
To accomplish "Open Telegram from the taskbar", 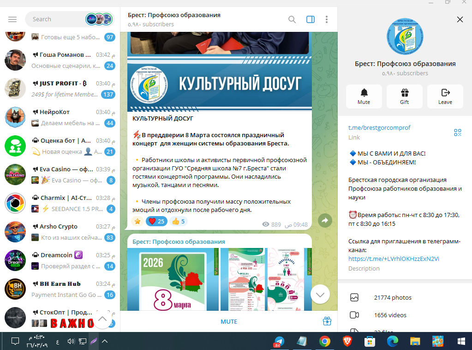I will click(x=279, y=342).
